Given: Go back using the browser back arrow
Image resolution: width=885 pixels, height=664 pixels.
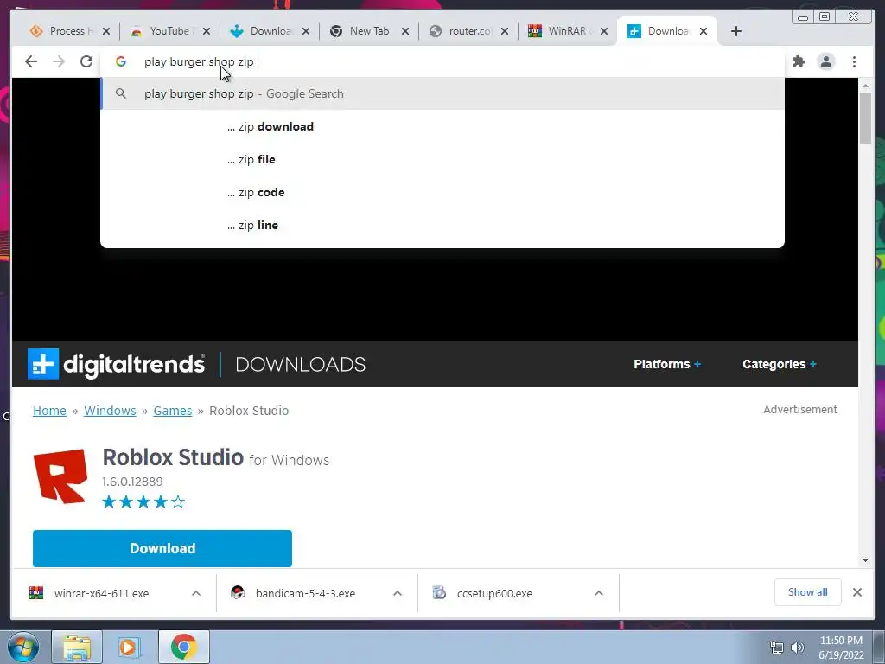Looking at the screenshot, I should [x=31, y=61].
